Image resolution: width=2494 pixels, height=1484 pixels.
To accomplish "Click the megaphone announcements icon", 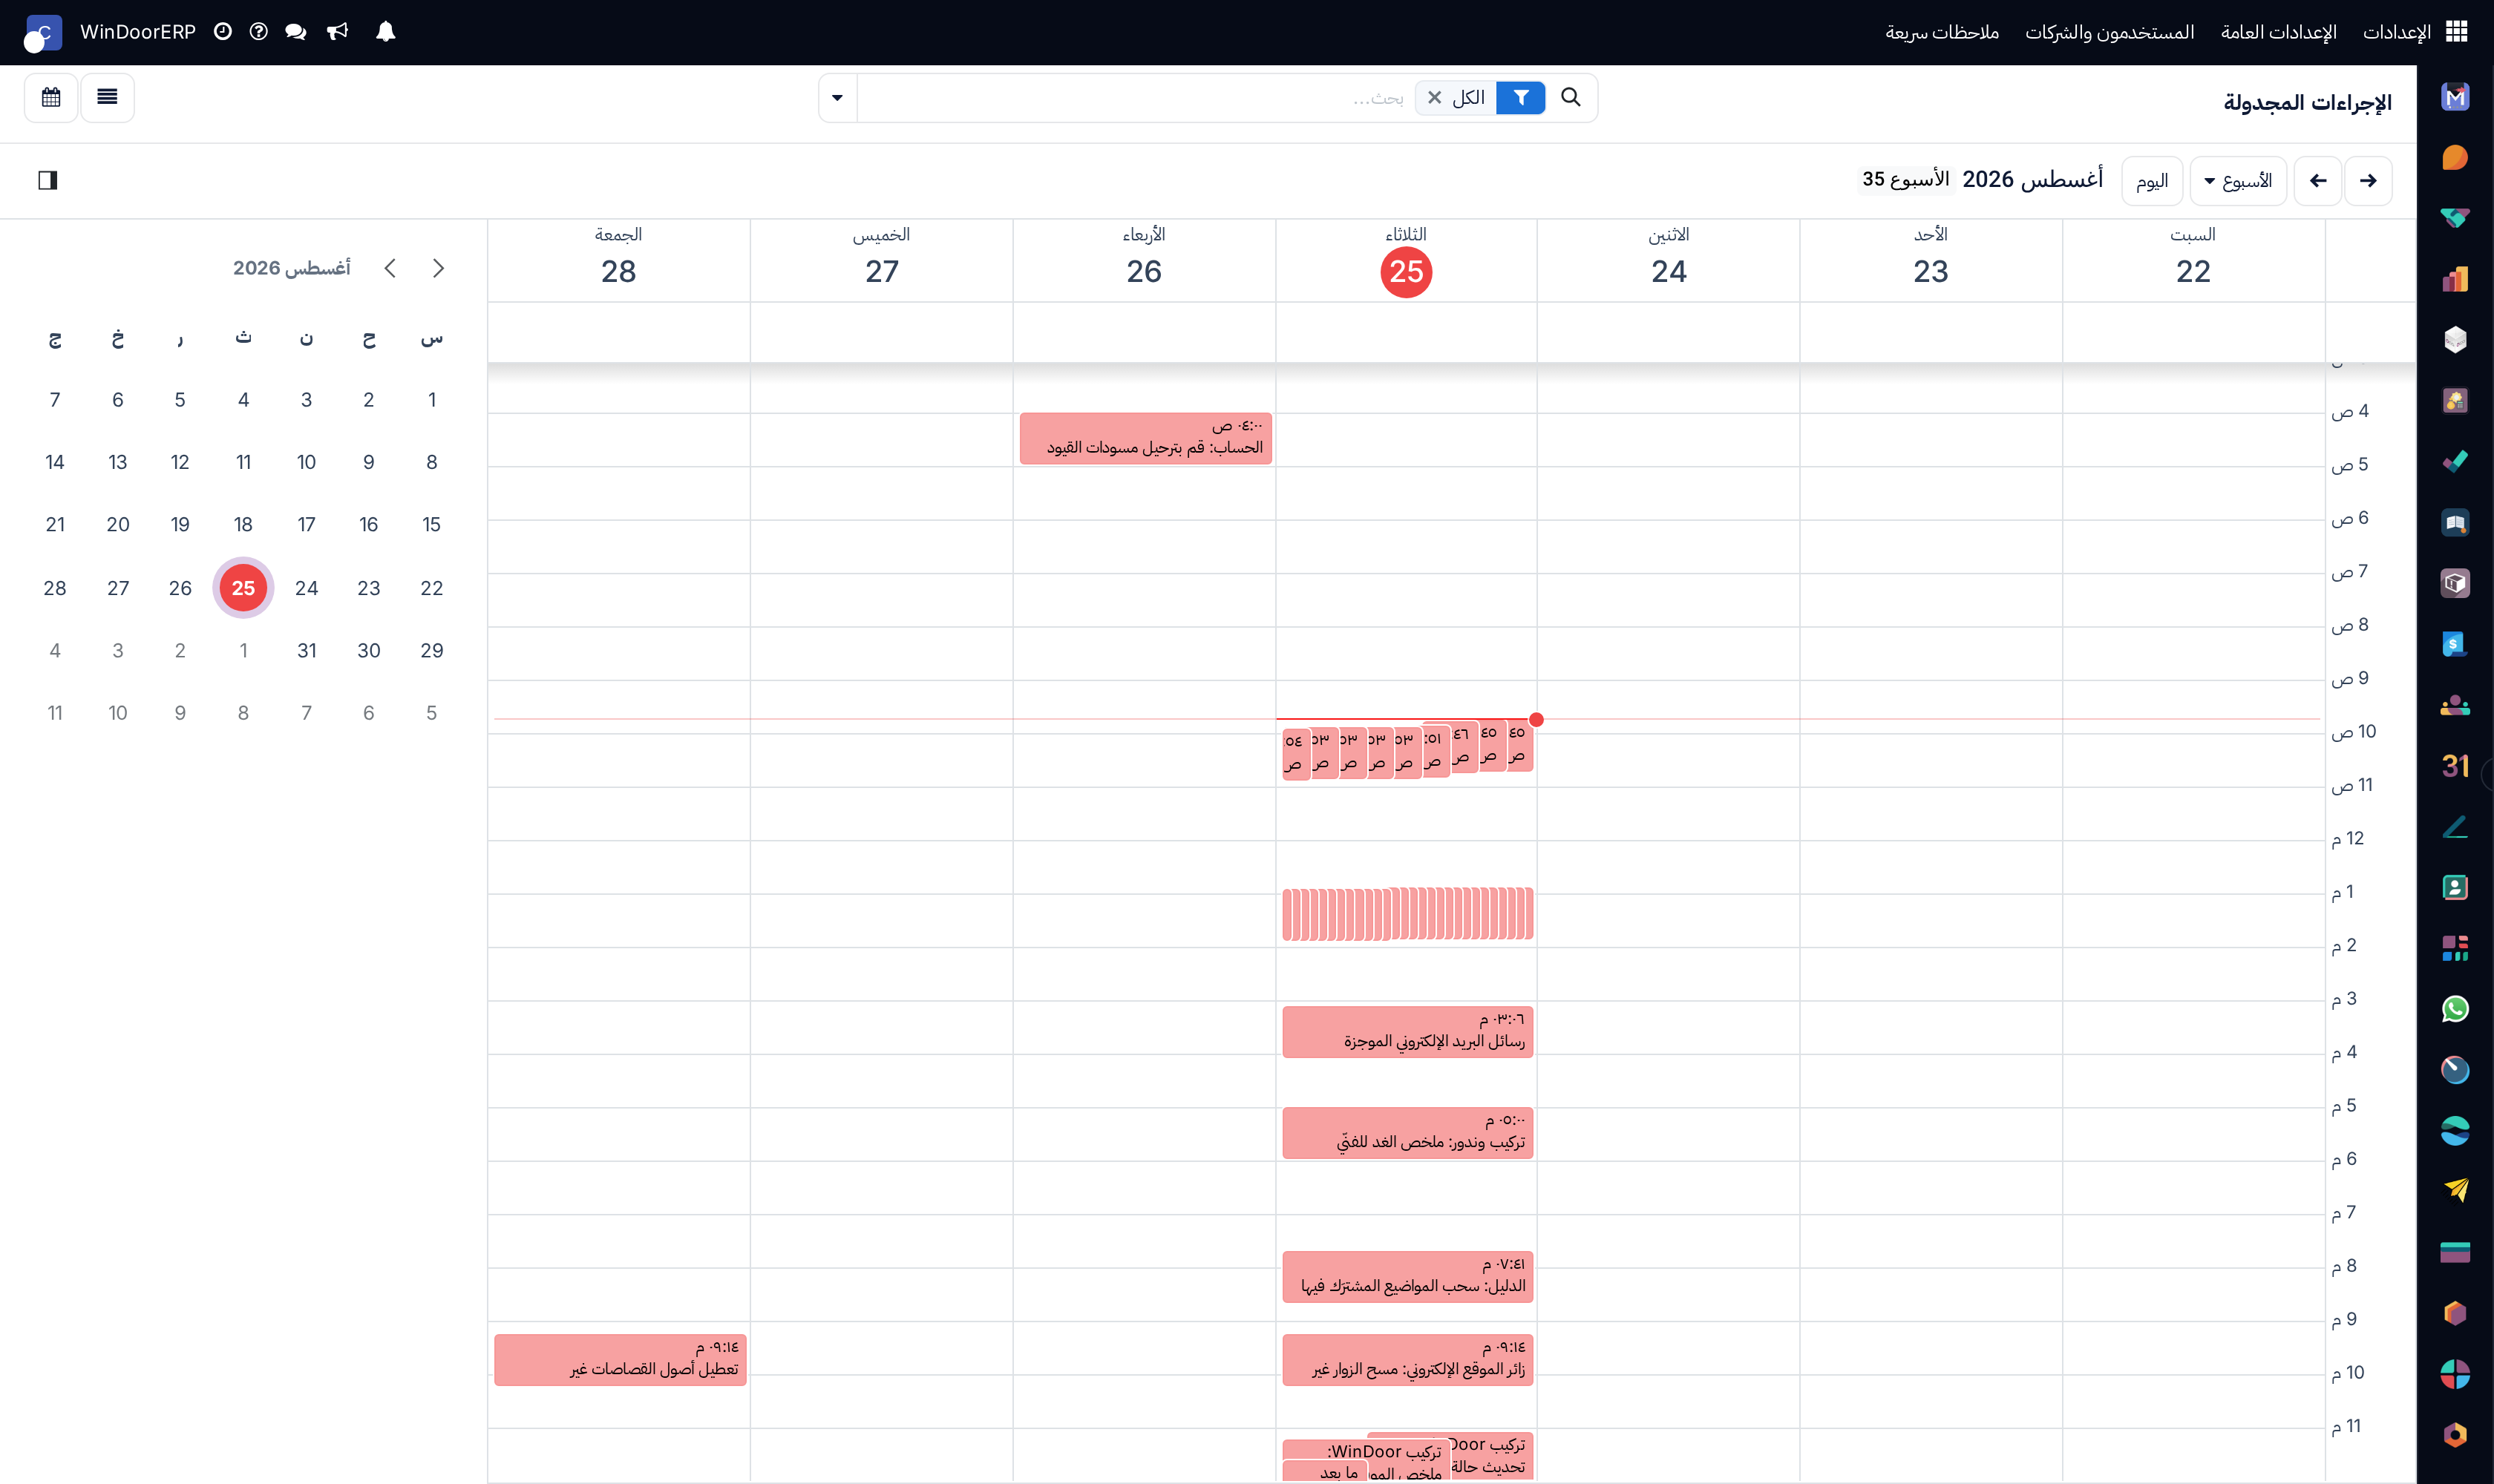I will [338, 32].
